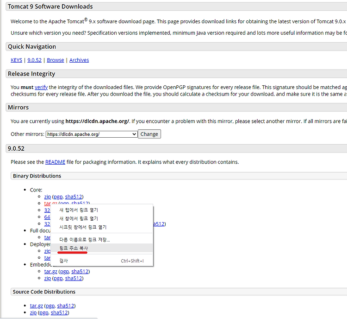Open the Browse link
Screen dimensions: 347x319
(x=56, y=60)
